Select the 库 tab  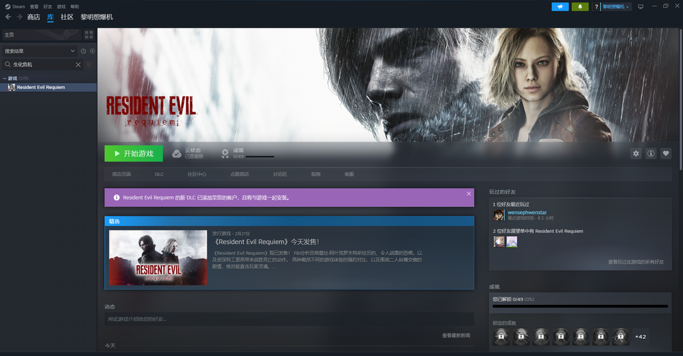(x=51, y=17)
